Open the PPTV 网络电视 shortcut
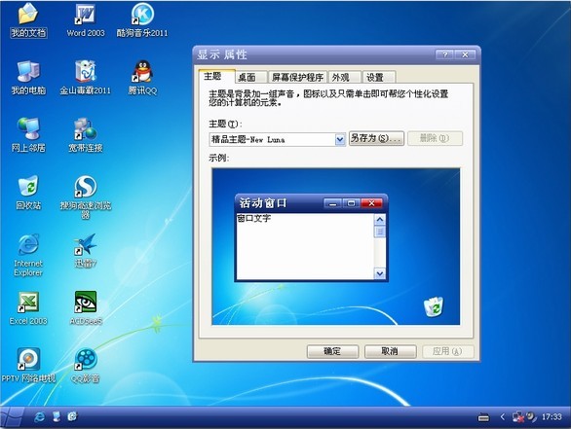 [x=28, y=366]
